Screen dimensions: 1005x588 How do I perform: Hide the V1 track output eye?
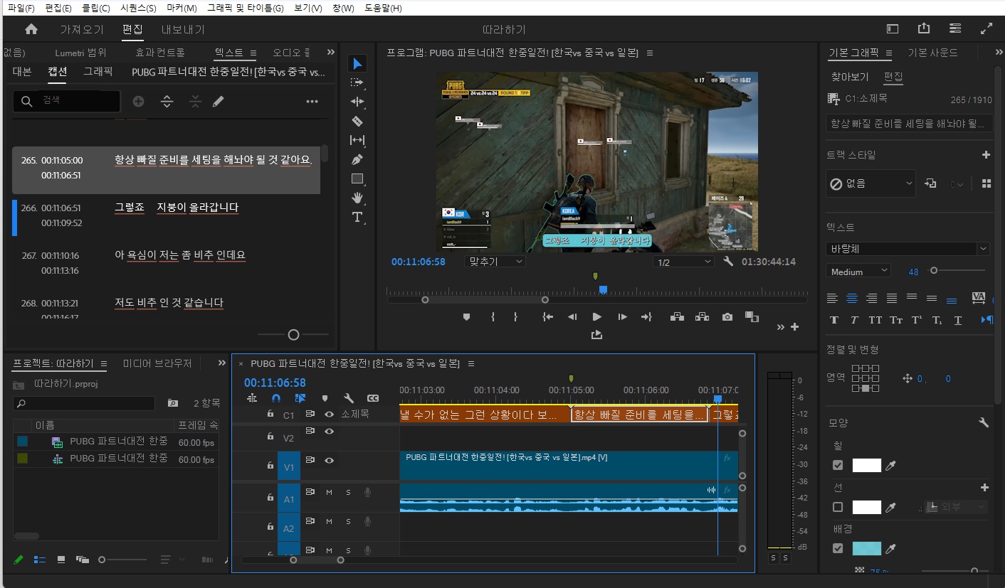[329, 461]
